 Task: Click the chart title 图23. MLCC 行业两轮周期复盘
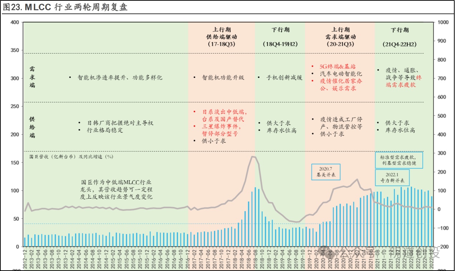65,7
